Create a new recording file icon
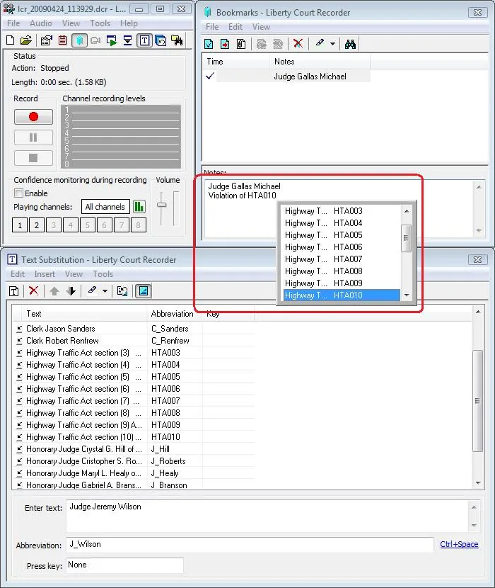 [x=11, y=40]
